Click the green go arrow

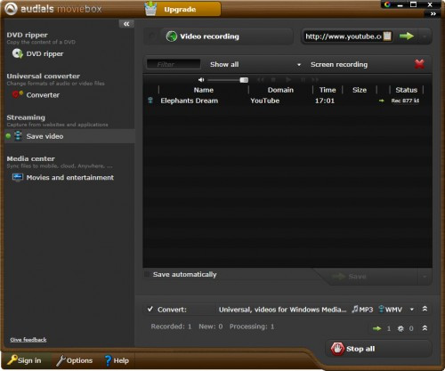coord(407,36)
